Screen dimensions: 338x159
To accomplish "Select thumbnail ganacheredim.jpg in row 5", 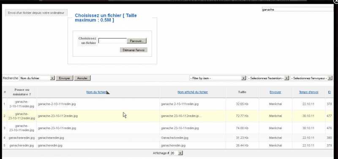I will [22, 146].
